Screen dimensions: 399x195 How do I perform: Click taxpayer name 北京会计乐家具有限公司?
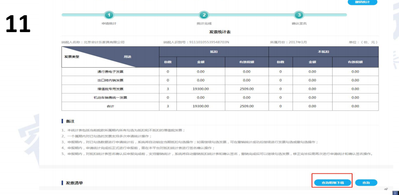tap(104, 42)
